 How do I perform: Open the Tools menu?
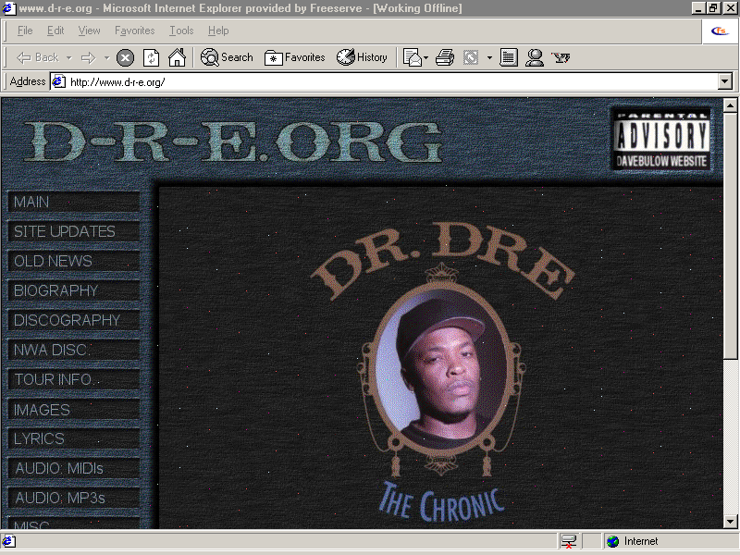click(x=181, y=31)
